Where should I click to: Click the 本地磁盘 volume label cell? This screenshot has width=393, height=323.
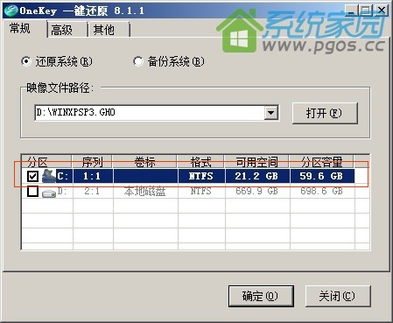coord(145,192)
